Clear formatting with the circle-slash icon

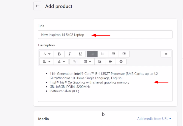[x=121, y=61]
